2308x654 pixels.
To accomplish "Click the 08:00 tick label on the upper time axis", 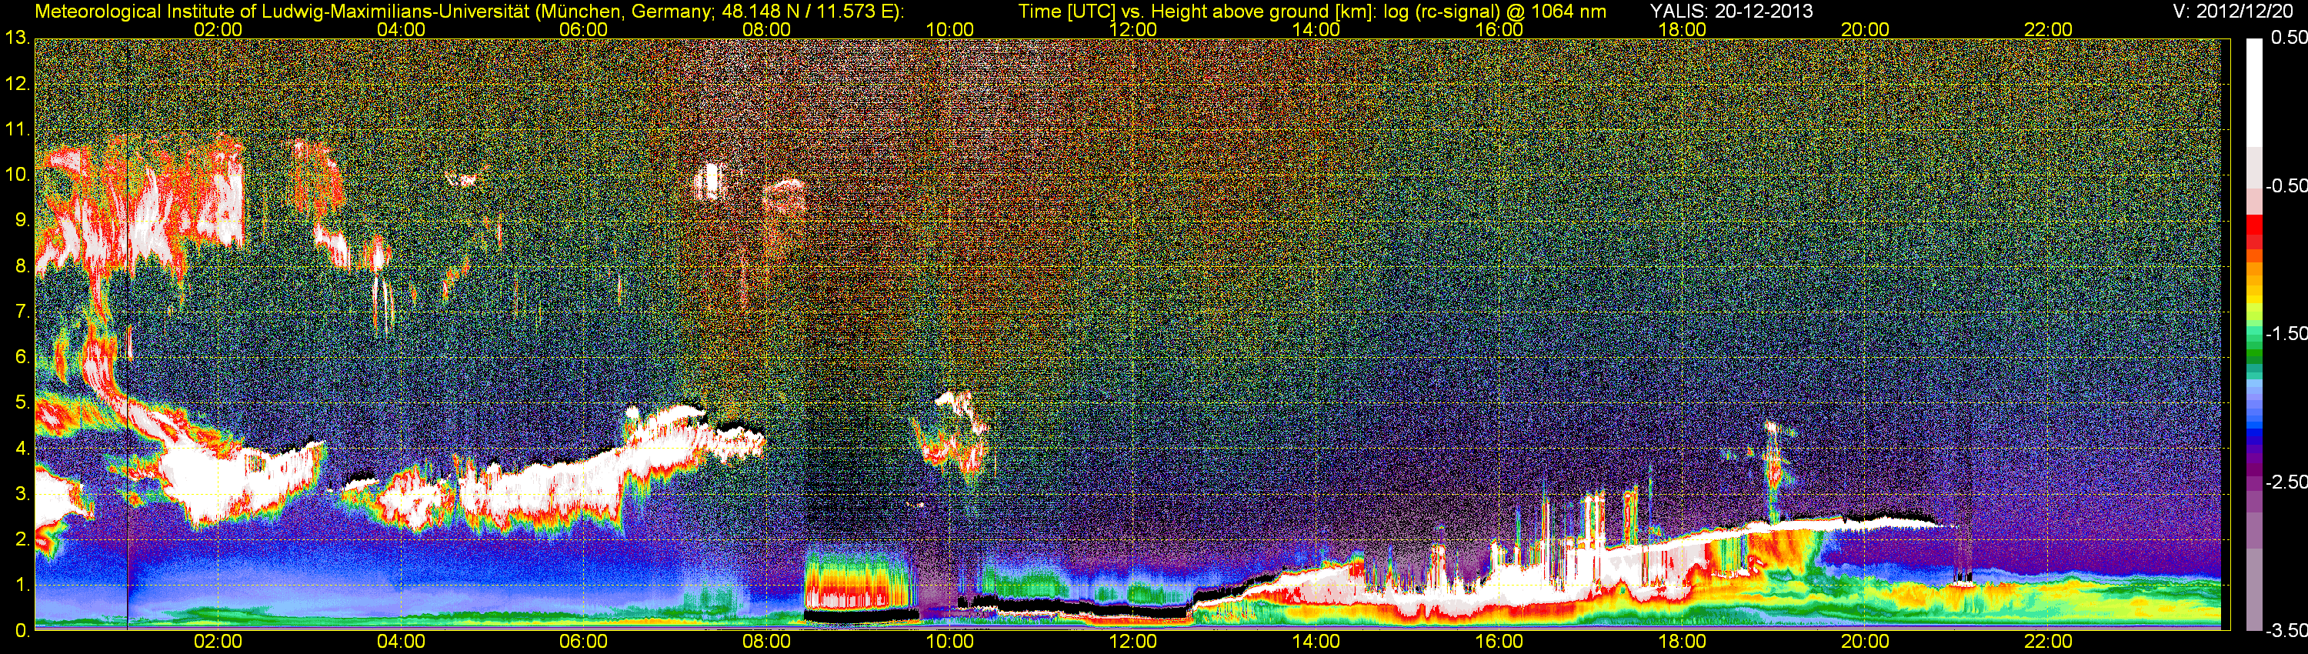I will pos(767,29).
